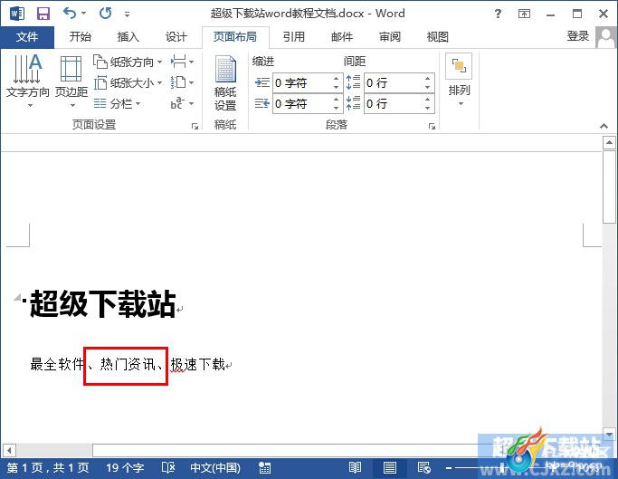This screenshot has height=479, width=618.
Task: Open the 页面设置 dialog launcher
Action: (195, 126)
